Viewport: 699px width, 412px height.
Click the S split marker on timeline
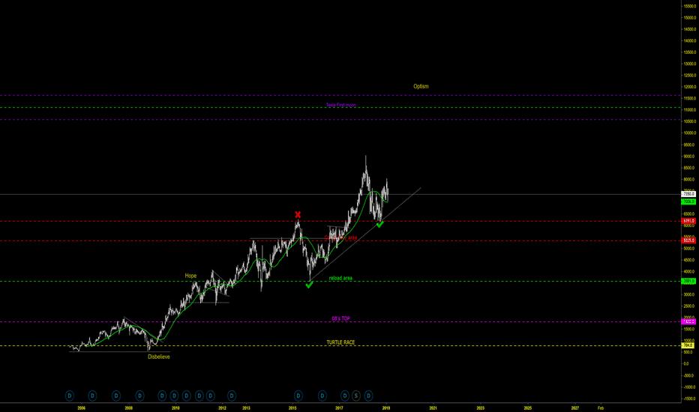tap(355, 396)
